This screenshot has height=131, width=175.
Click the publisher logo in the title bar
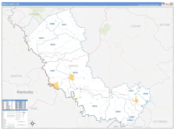tap(166, 4)
